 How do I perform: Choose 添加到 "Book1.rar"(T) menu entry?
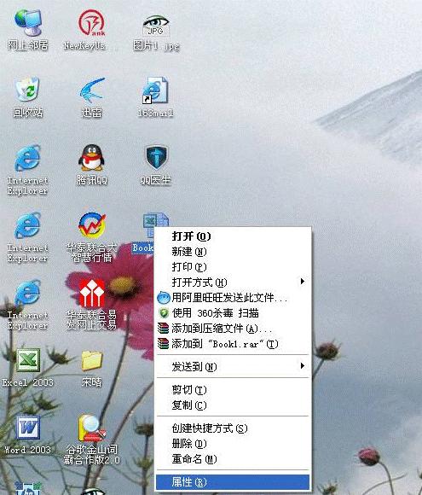[233, 344]
